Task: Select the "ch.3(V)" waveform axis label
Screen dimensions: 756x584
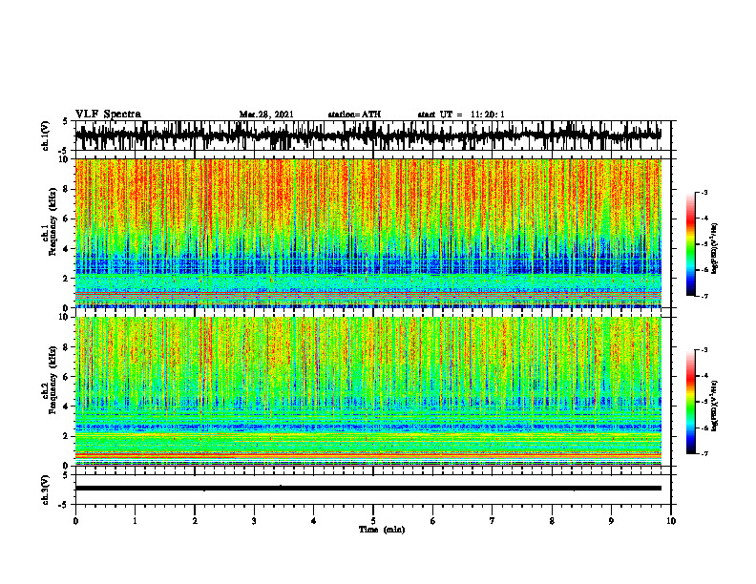Action: 46,490
